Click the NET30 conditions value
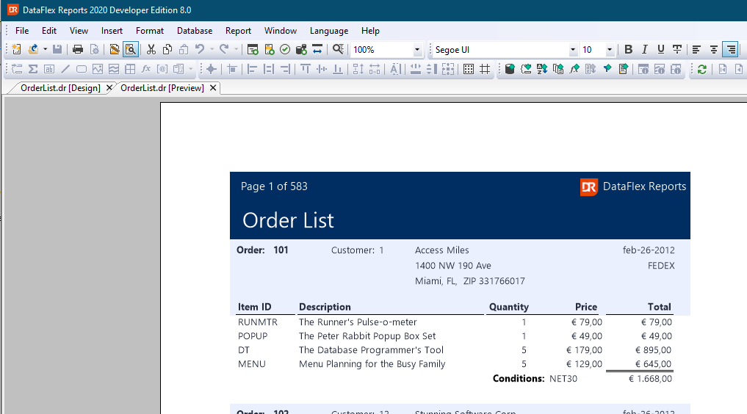 pyautogui.click(x=563, y=379)
